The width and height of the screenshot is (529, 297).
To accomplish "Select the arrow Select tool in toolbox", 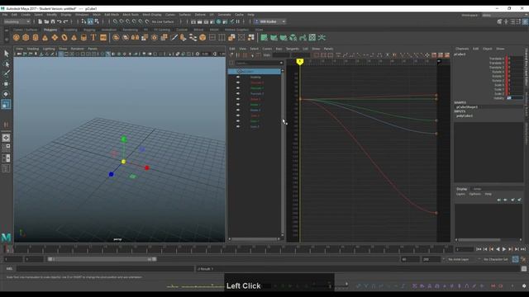I will [6, 54].
